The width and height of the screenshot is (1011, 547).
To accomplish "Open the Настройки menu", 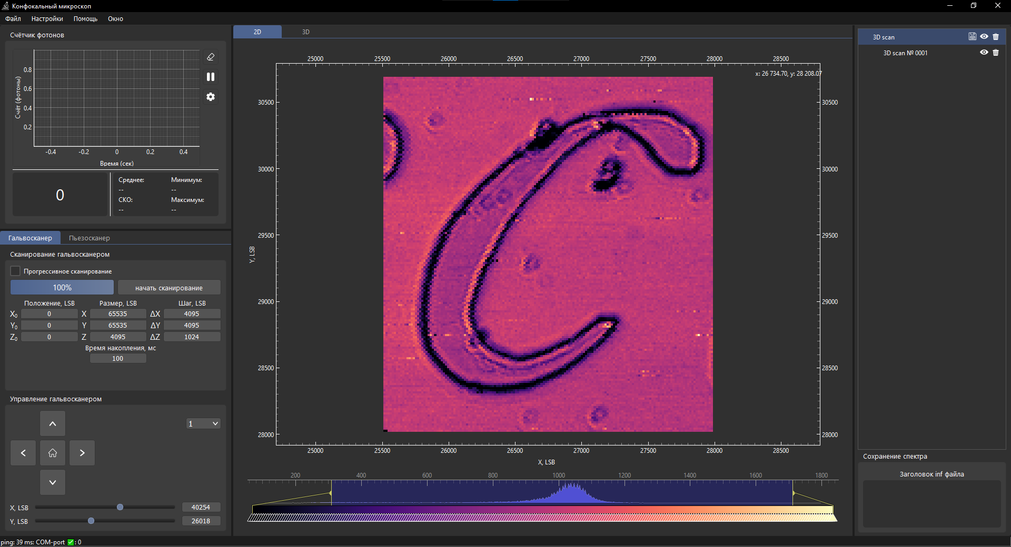I will coord(47,19).
